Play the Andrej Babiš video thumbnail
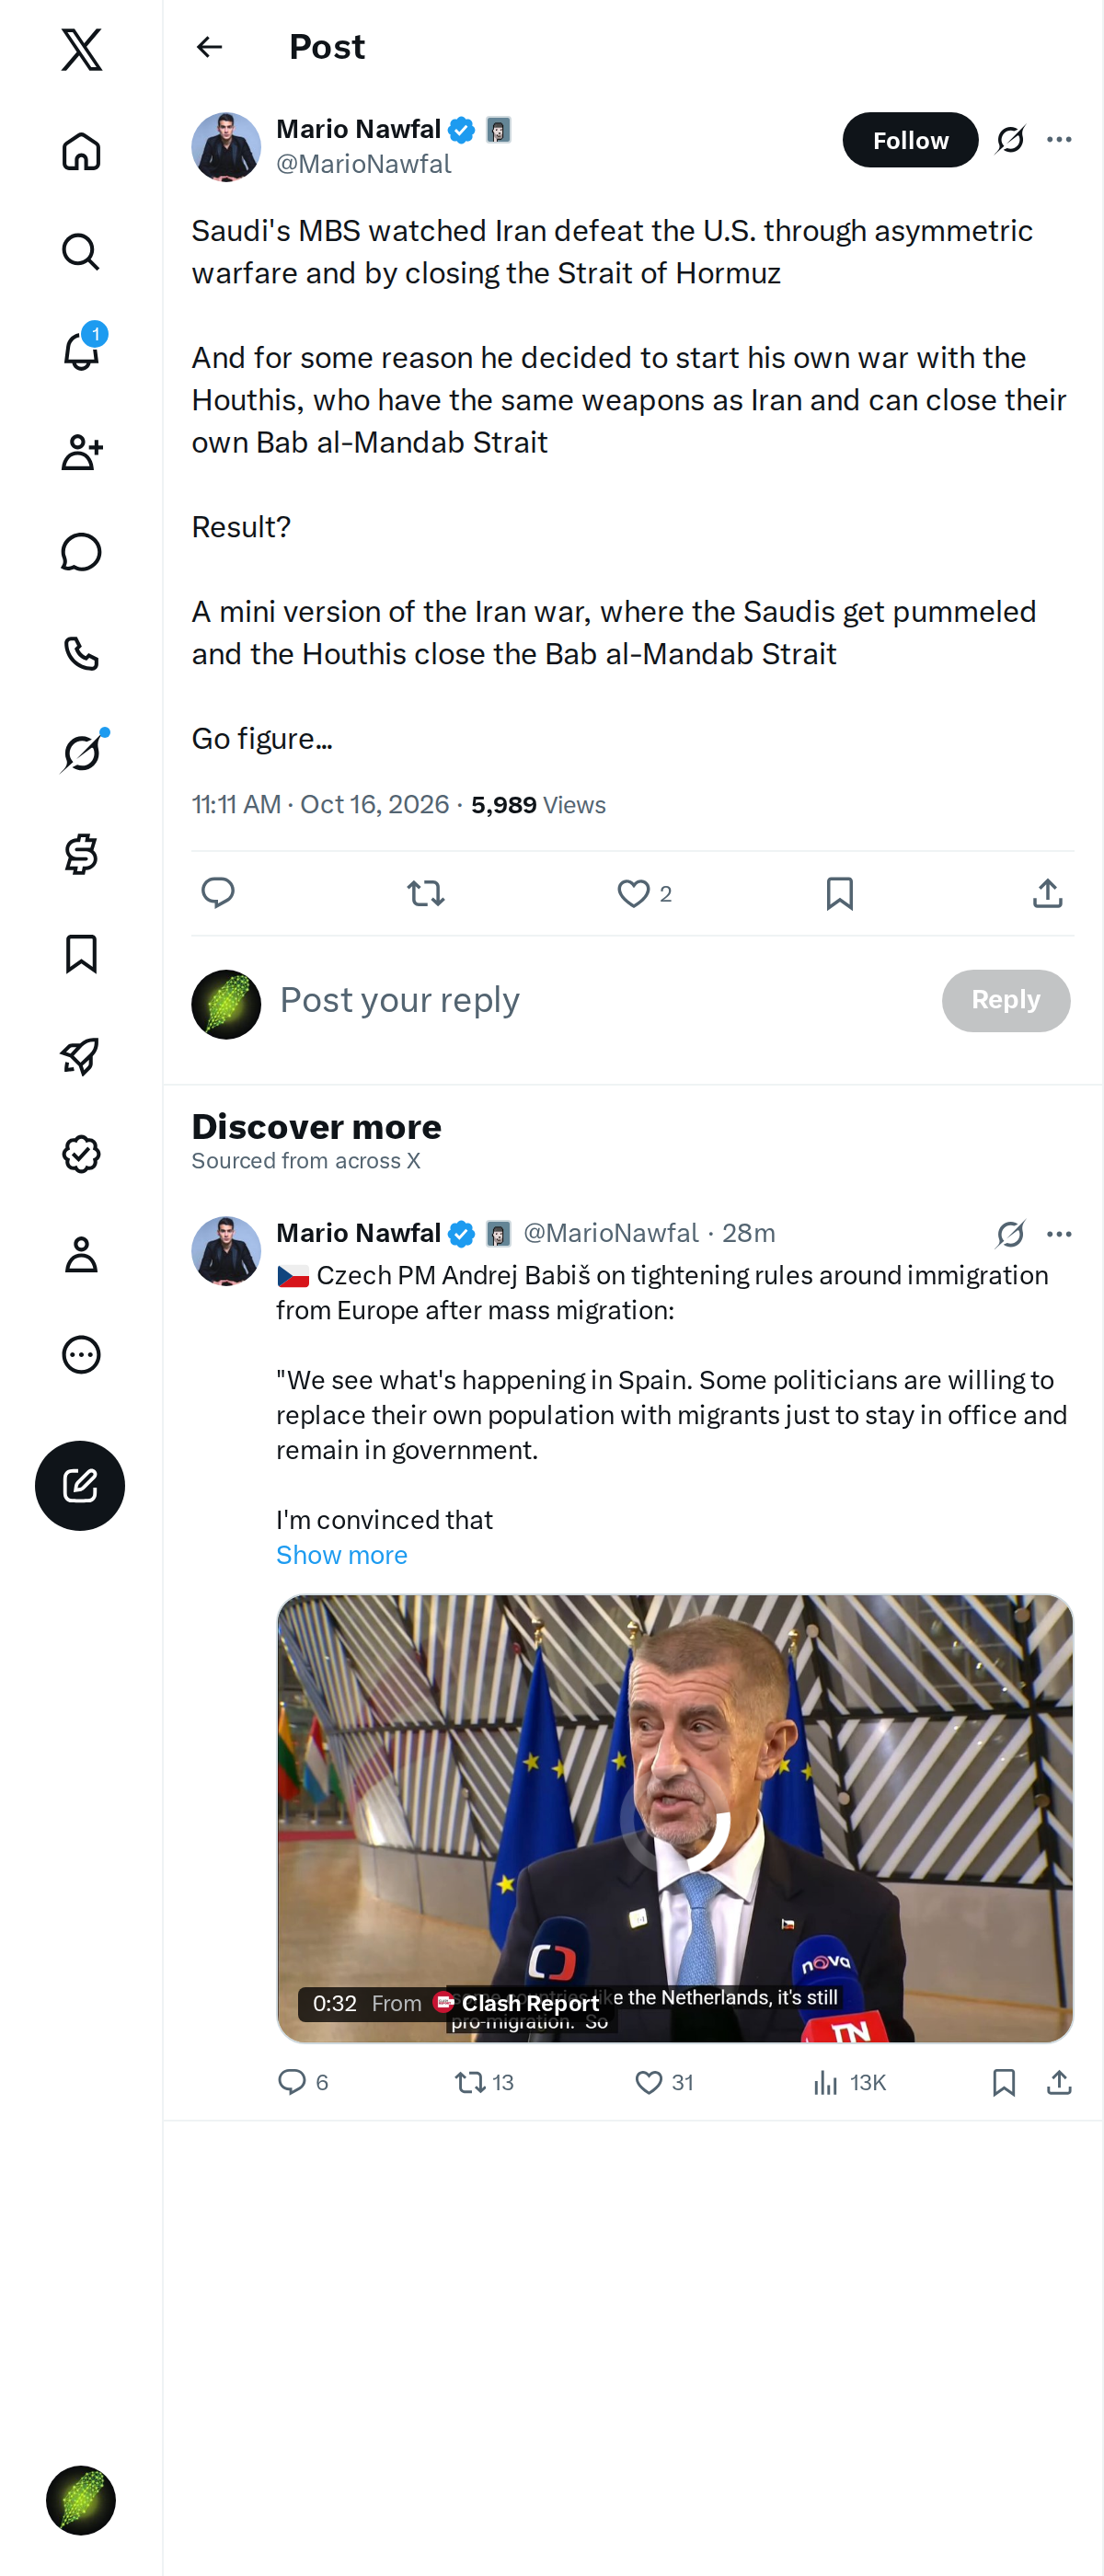1104x2576 pixels. 675,1818
